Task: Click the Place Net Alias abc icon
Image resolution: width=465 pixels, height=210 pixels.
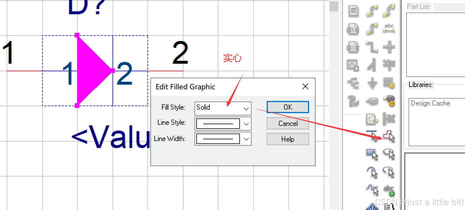Action: (389, 29)
